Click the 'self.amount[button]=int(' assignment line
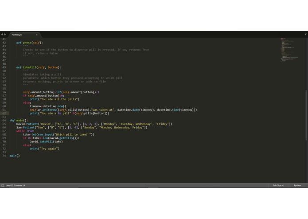 (61, 92)
